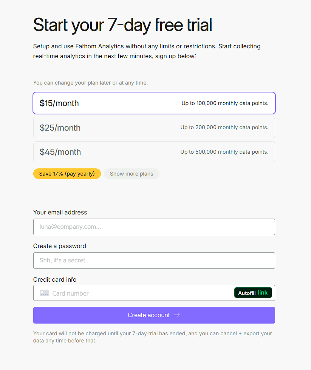Click the "Start your 7-day free trial" heading
Image resolution: width=311 pixels, height=370 pixels.
tap(122, 25)
